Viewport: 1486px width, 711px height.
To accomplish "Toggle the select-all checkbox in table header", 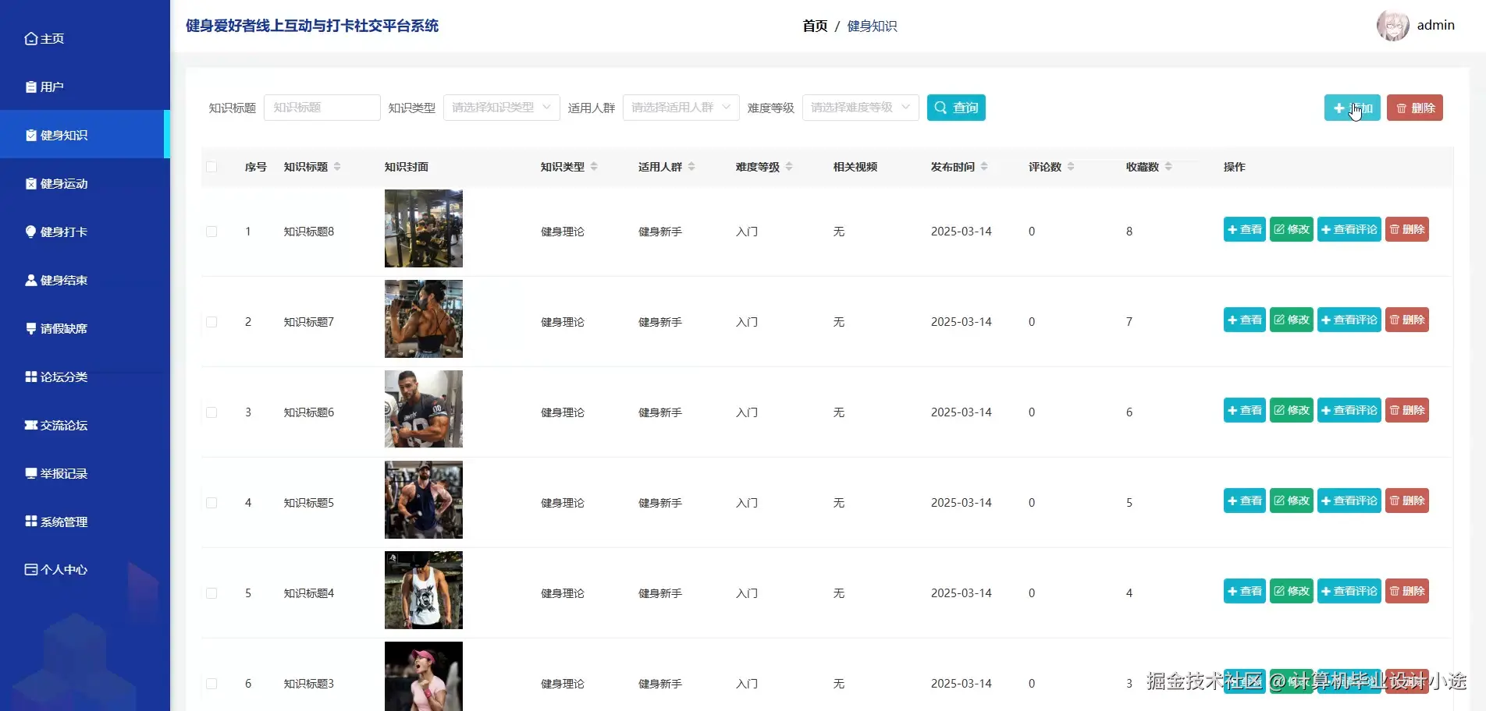I will coord(212,166).
